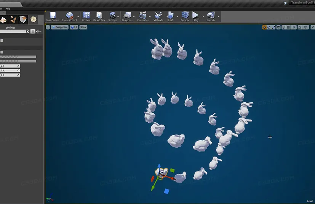Toggle world/local coordinate system cube icon

[x=278, y=27]
